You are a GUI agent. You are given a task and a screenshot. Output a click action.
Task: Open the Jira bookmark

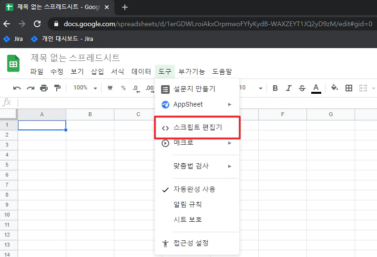tap(13, 39)
